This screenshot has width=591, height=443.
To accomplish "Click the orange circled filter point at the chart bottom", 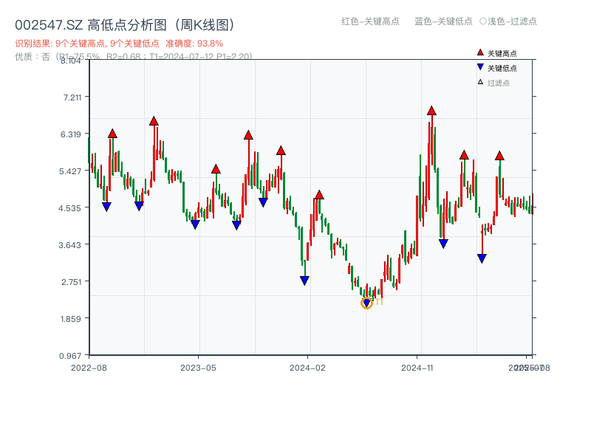I will tap(365, 303).
